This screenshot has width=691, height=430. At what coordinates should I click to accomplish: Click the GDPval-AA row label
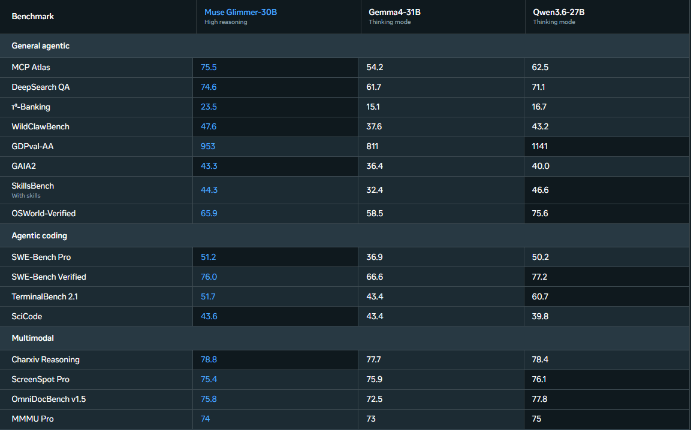point(32,146)
